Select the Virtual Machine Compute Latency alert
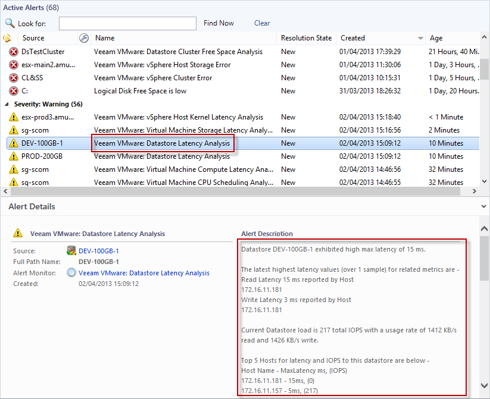Image resolution: width=490 pixels, height=399 pixels. pyautogui.click(x=184, y=169)
